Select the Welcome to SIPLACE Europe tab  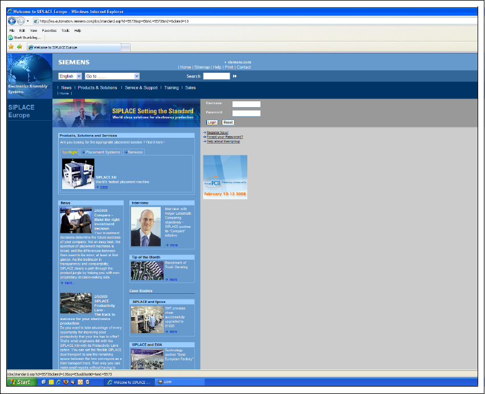(74, 48)
